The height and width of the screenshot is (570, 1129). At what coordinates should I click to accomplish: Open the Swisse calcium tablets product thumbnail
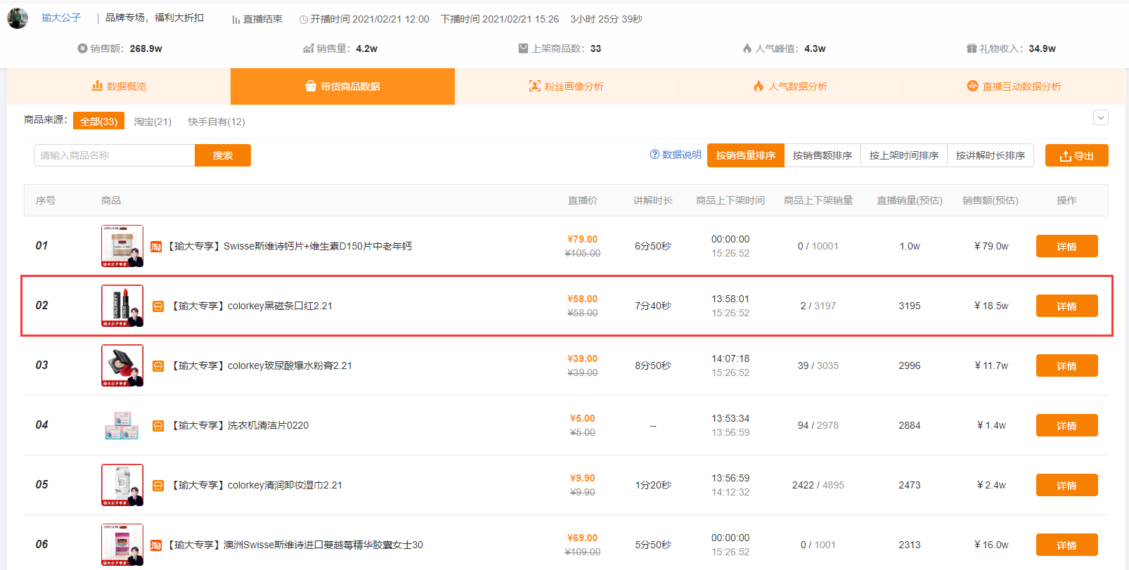pyautogui.click(x=122, y=246)
